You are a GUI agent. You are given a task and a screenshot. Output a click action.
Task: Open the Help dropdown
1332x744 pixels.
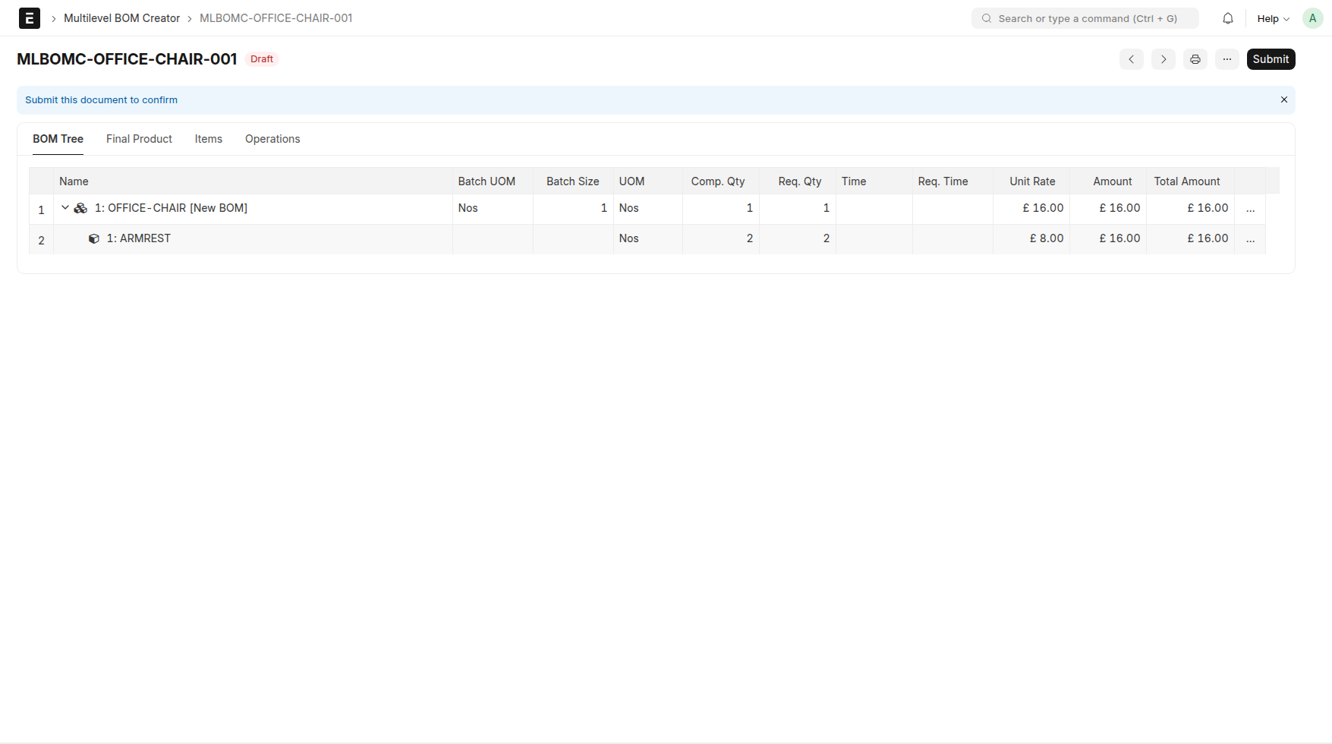pyautogui.click(x=1273, y=18)
